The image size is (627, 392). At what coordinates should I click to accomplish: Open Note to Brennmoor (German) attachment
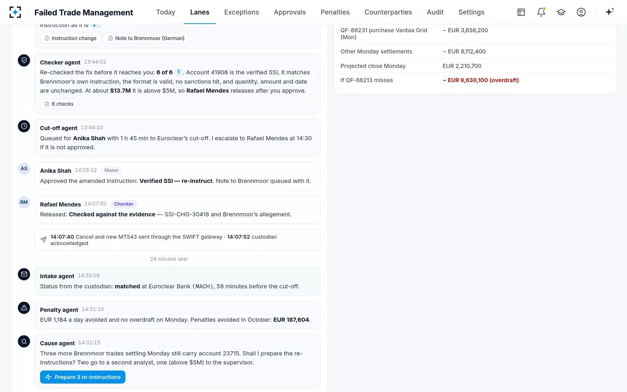146,38
